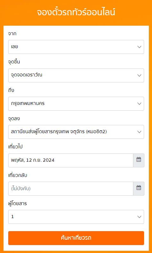Image resolution: width=152 pixels, height=253 pixels.
Task: Expand the จุดลง drop-off point หมอชิต2 dropdown
Action: pyautogui.click(x=76, y=132)
